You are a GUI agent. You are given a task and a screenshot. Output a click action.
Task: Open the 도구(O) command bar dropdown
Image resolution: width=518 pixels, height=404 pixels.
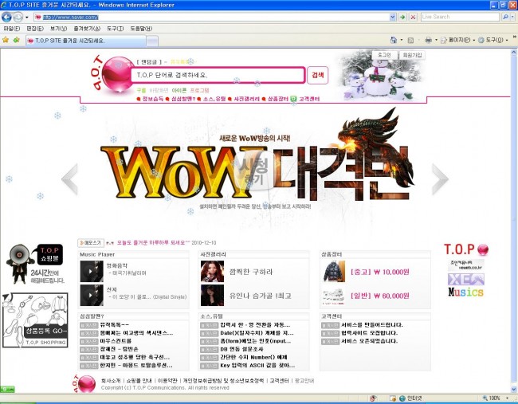click(x=492, y=40)
